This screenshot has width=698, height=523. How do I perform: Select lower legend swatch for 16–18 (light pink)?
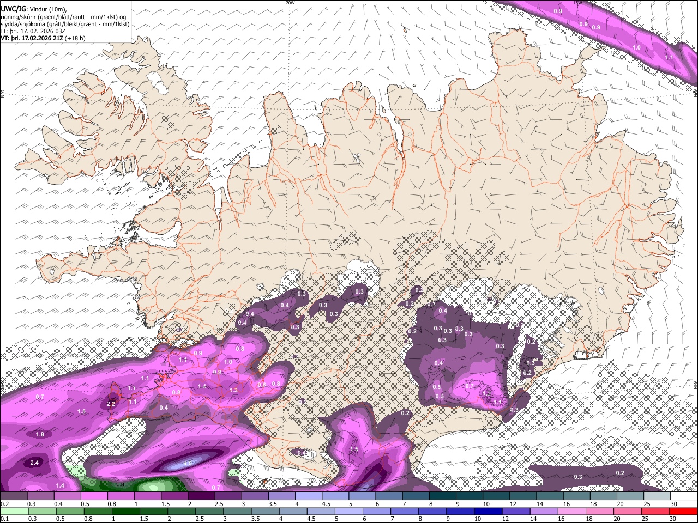(x=572, y=511)
